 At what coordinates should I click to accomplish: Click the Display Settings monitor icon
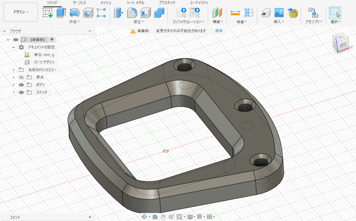[x=190, y=217]
